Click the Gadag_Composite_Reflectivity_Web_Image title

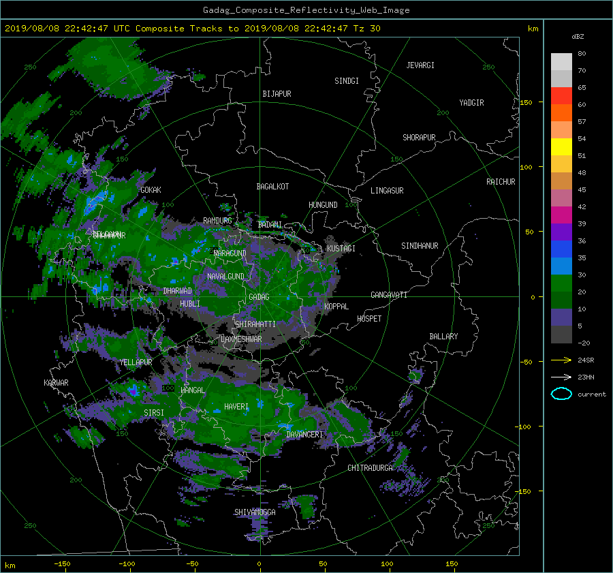click(x=306, y=10)
